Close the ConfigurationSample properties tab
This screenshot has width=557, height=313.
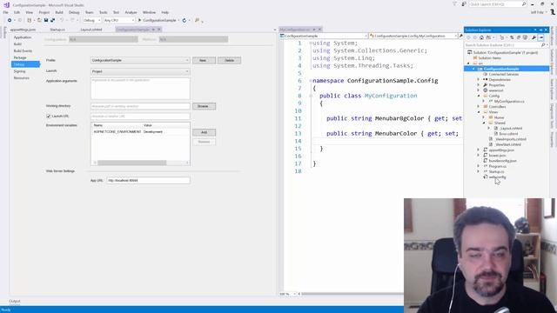click(x=159, y=30)
